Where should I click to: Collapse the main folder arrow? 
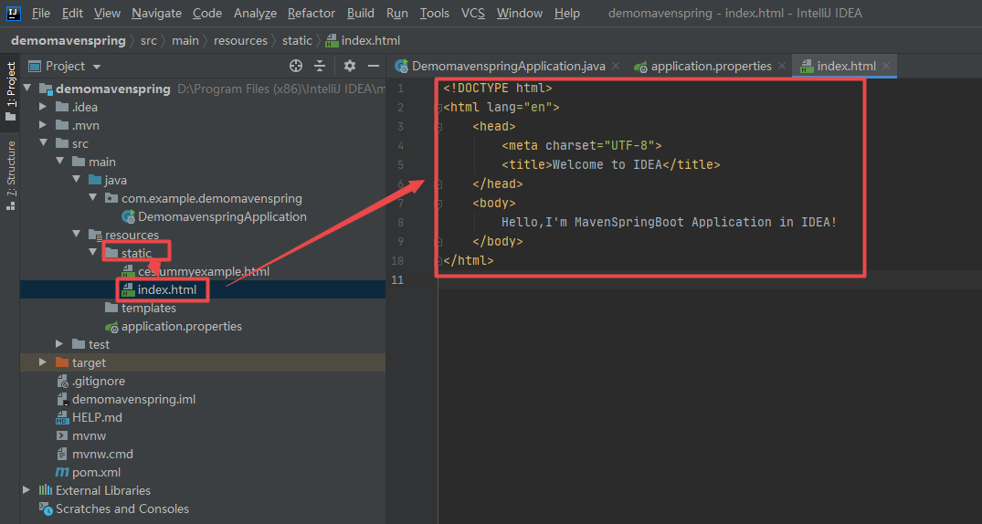[60, 162]
